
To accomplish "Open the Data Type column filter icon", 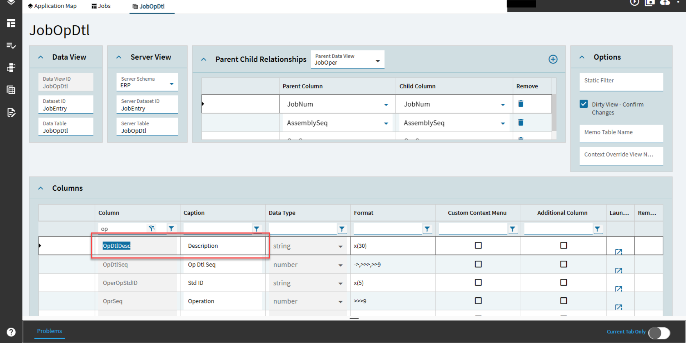I will click(x=342, y=229).
